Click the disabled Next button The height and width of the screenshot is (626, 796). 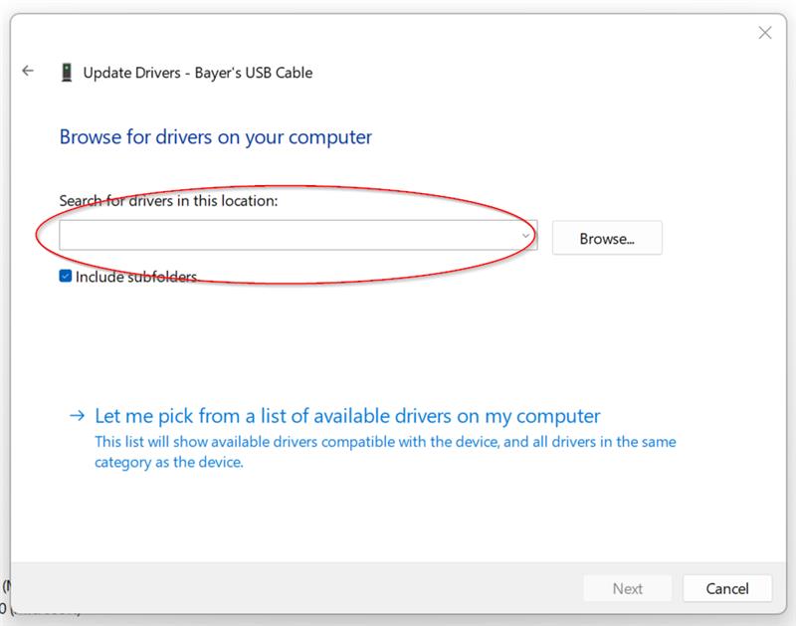(628, 588)
